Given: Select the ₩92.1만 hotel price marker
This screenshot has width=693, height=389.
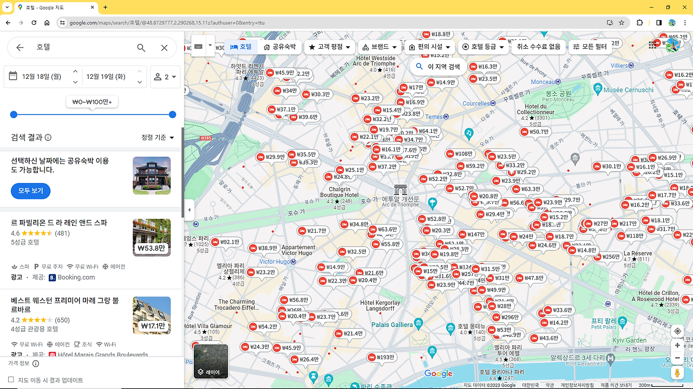Looking at the screenshot, I should (225, 242).
